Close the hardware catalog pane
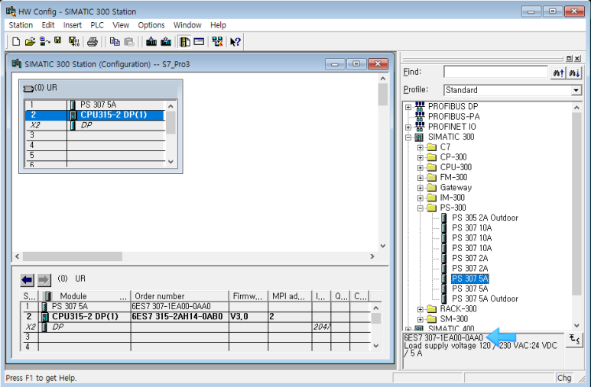Screen dimensions: 591x387 pos(577,58)
